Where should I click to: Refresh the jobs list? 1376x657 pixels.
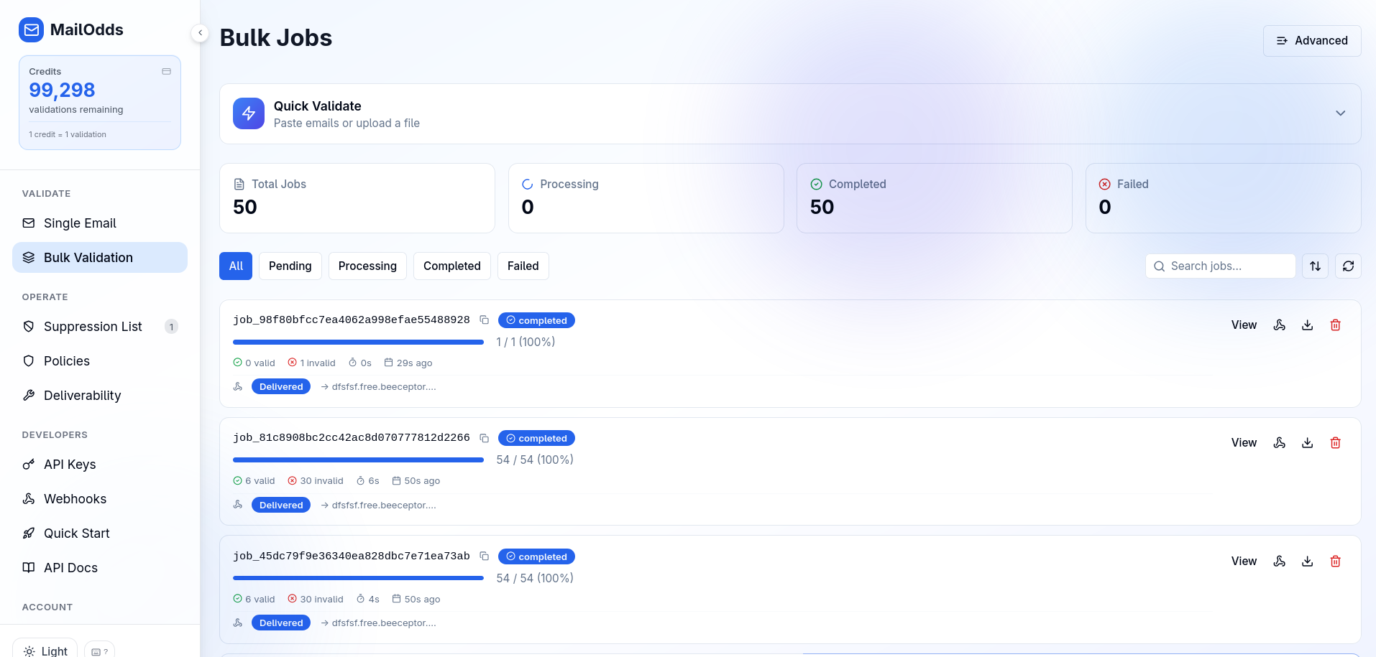tap(1348, 266)
